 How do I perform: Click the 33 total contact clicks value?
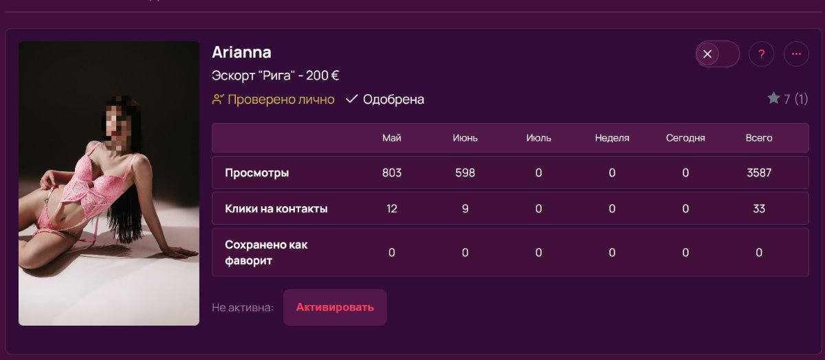point(759,209)
